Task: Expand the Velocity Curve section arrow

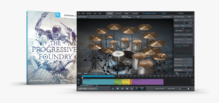Action: (192, 59)
